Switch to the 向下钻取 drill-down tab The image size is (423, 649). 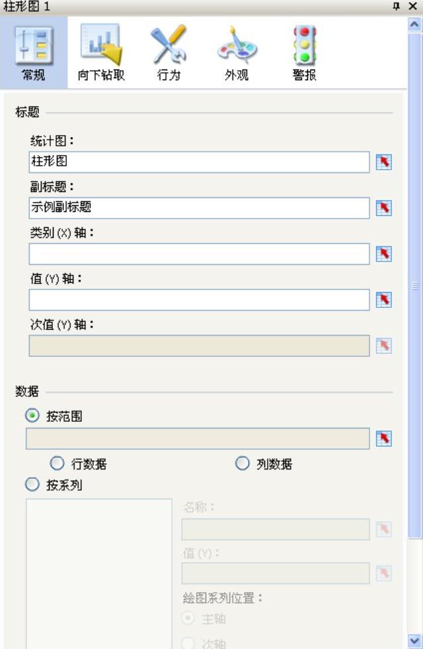101,54
